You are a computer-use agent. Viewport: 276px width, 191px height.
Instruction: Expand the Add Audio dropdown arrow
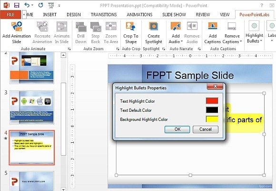coord(182,42)
